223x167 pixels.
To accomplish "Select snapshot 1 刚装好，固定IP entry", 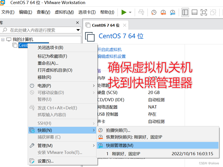I will pos(158,154).
